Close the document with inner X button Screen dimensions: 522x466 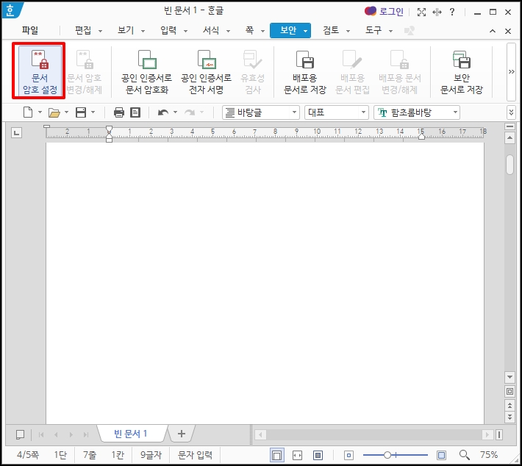[x=508, y=31]
